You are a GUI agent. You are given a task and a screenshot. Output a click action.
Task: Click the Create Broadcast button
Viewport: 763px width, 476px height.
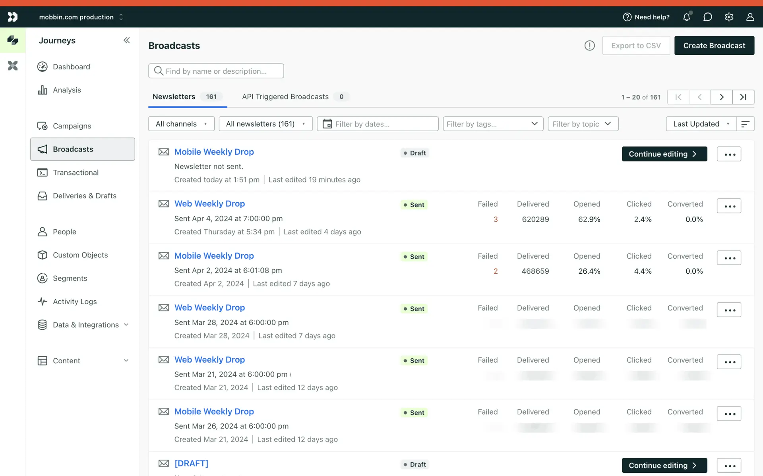(x=714, y=46)
